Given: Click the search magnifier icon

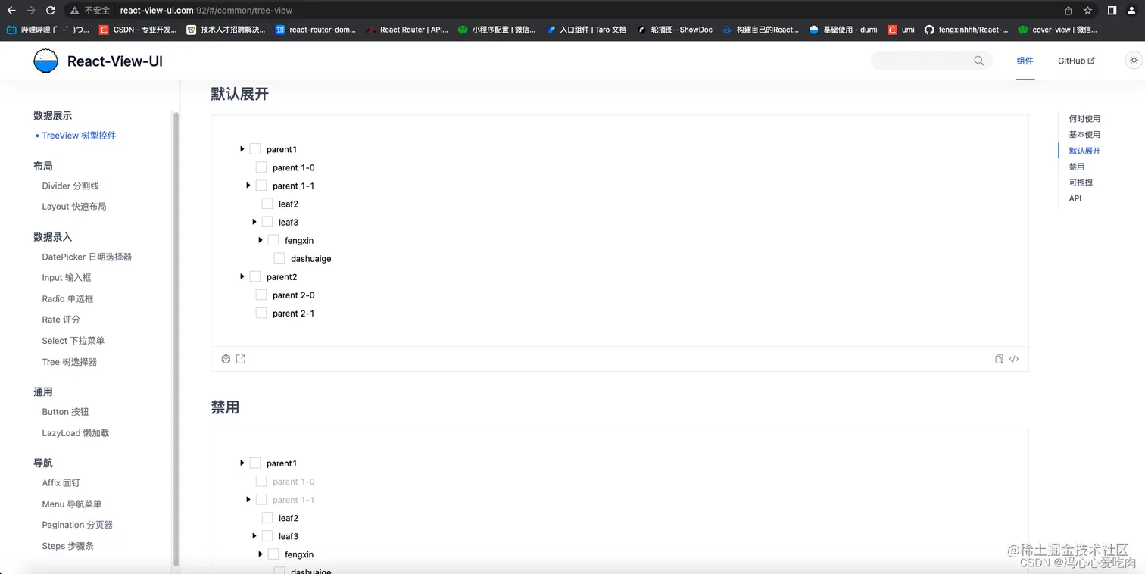Looking at the screenshot, I should 978,61.
